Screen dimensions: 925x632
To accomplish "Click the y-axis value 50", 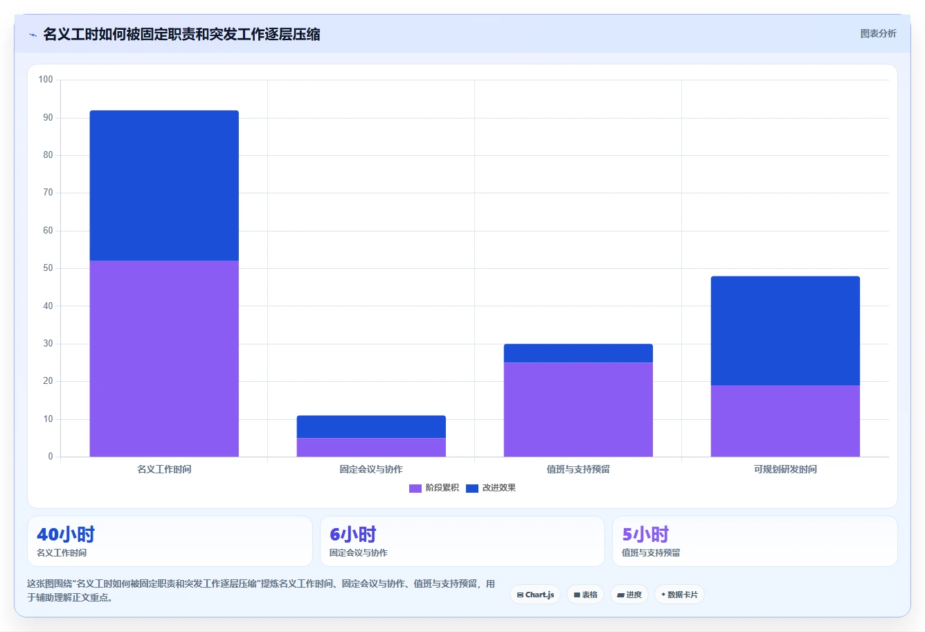I will coord(48,268).
